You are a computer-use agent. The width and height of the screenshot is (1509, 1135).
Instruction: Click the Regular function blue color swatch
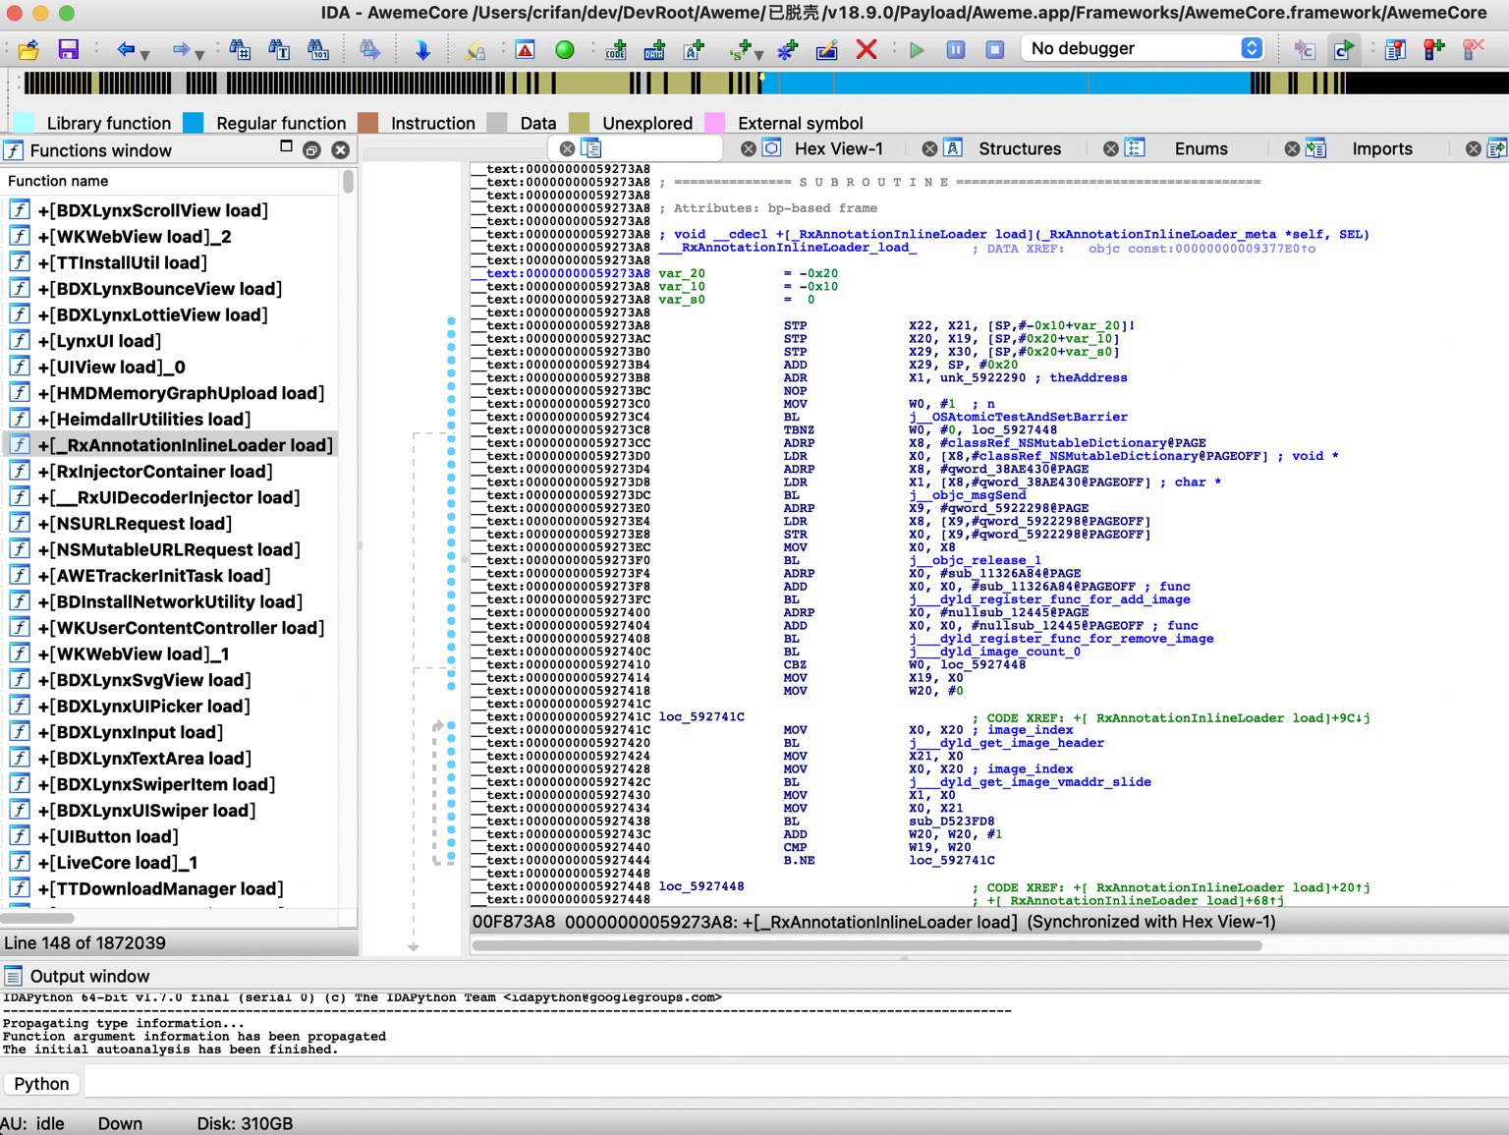(194, 123)
